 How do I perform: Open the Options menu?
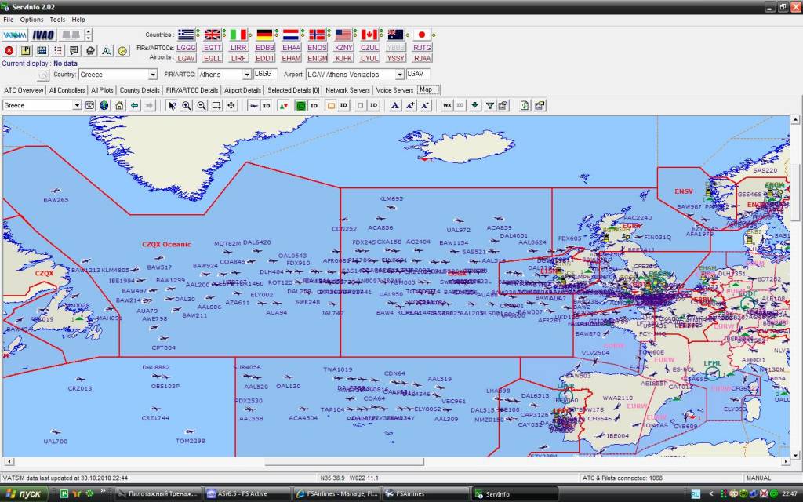click(x=31, y=19)
